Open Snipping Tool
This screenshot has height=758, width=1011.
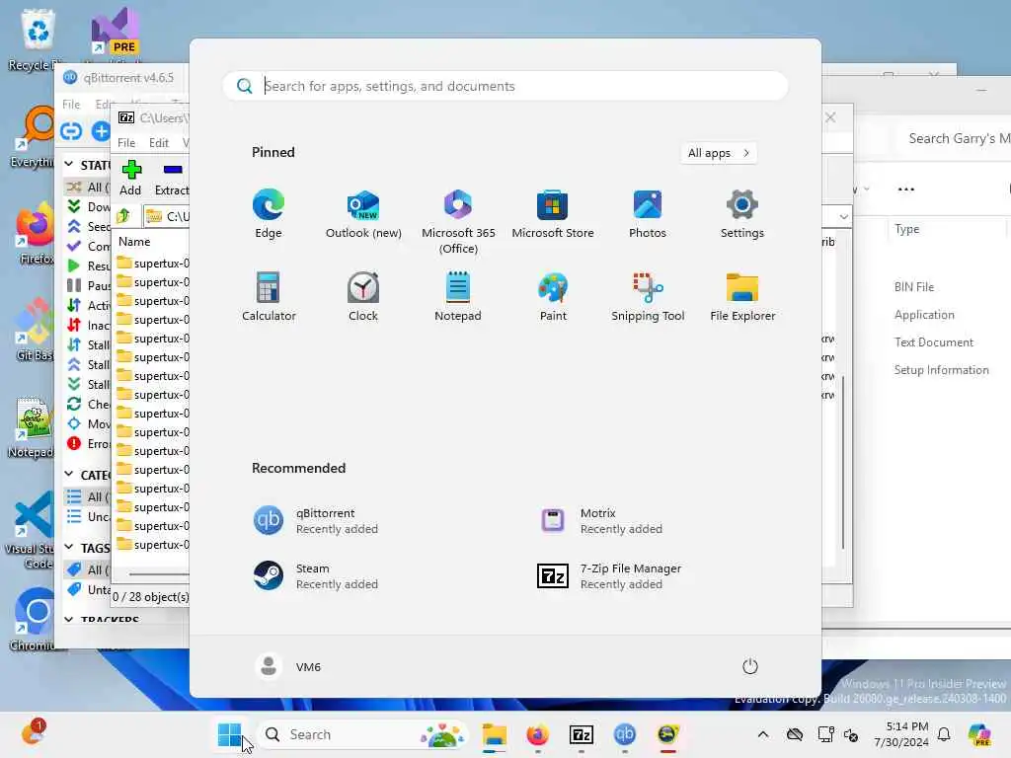[x=648, y=296]
